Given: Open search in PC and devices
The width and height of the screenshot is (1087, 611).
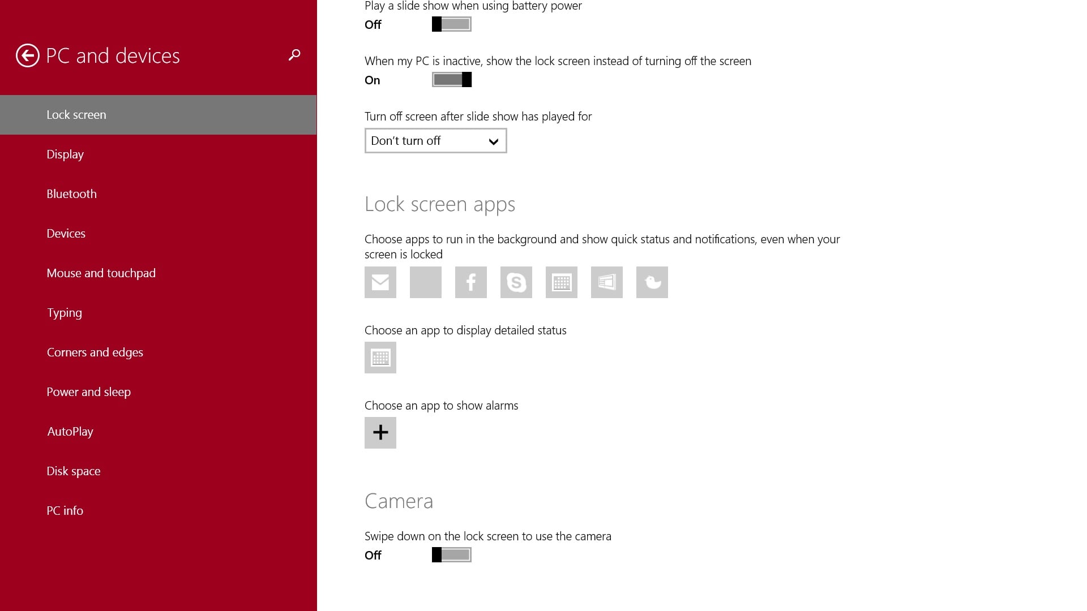Looking at the screenshot, I should tap(294, 55).
